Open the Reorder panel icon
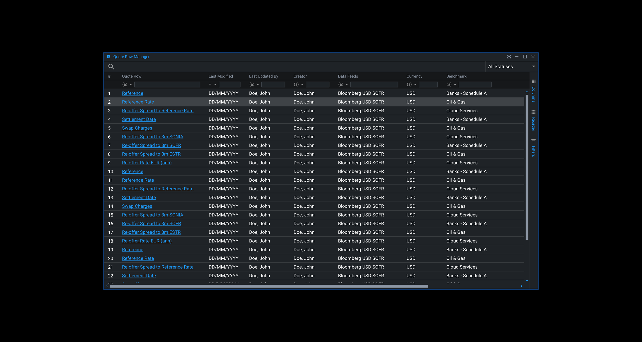 pos(534,112)
